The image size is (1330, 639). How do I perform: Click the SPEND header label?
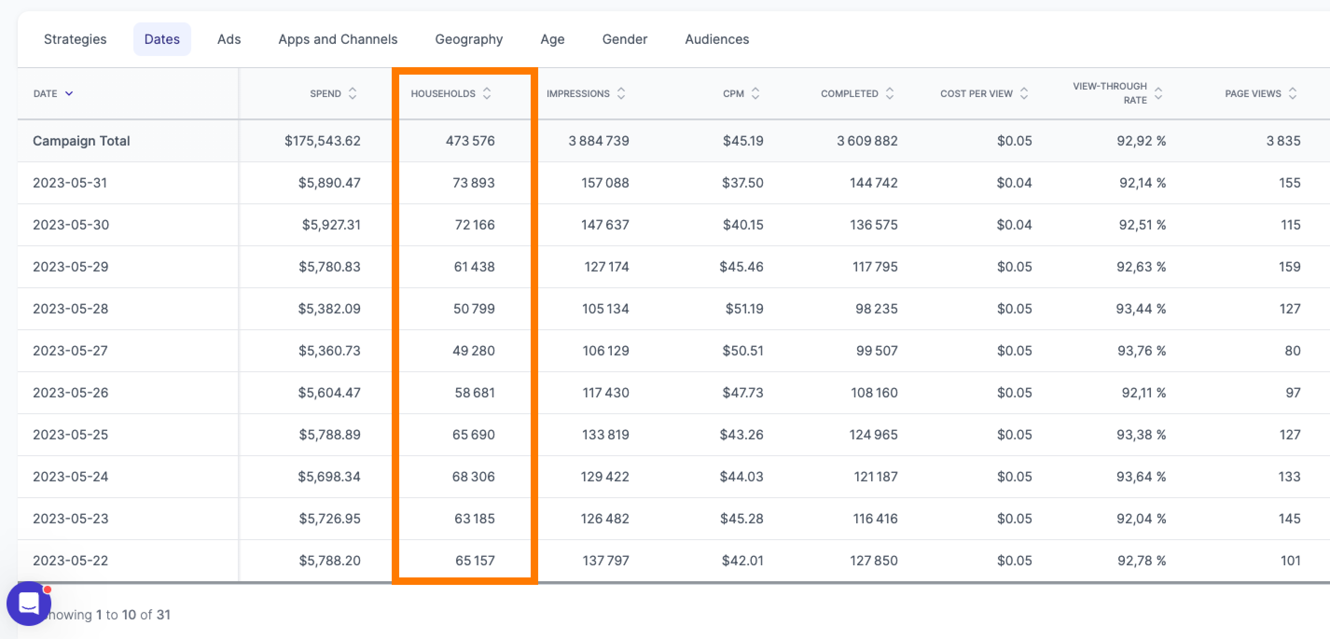point(326,93)
